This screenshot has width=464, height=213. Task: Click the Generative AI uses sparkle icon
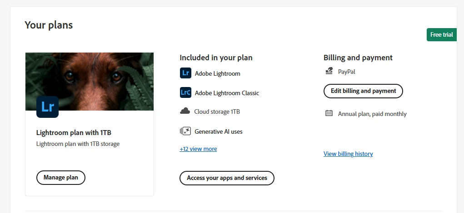[x=185, y=131]
